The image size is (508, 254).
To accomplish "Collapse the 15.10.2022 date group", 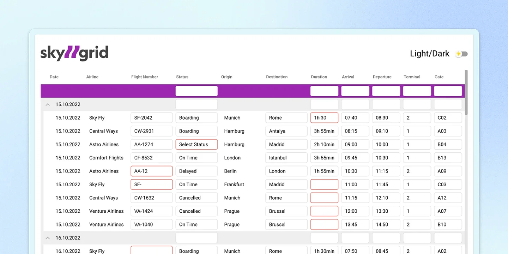I will (x=47, y=104).
